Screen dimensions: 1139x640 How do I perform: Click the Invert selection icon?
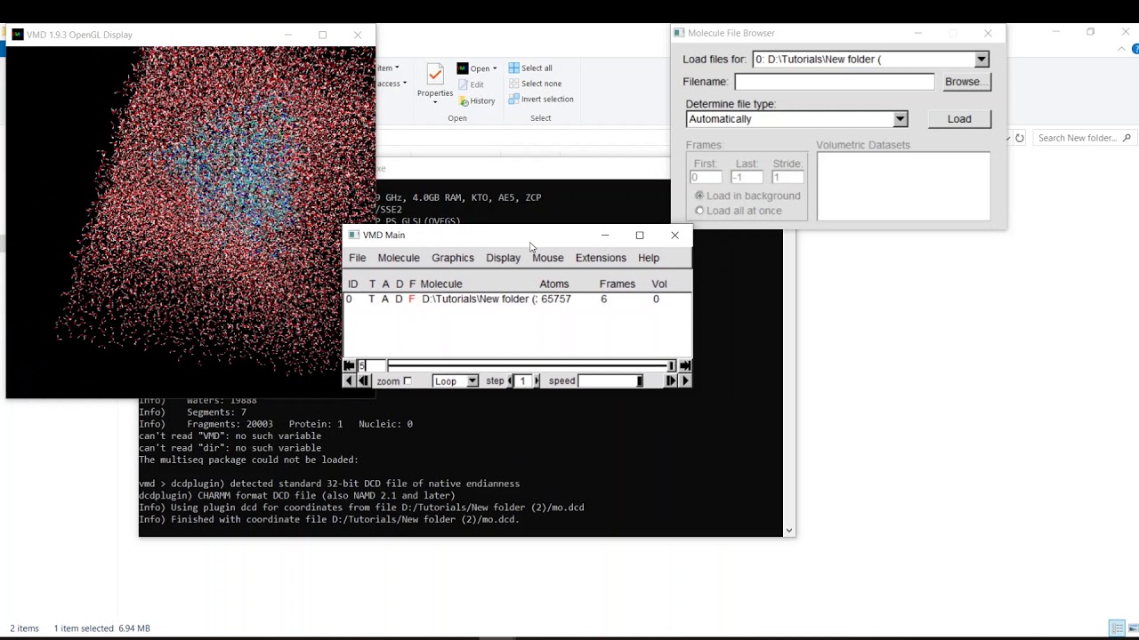pyautogui.click(x=514, y=100)
